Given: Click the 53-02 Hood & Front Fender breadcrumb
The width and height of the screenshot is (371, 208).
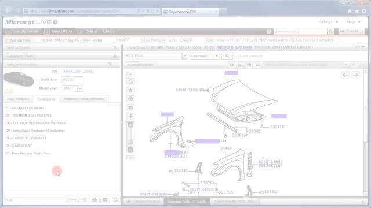Looking at the screenshot, I should tap(167, 40).
